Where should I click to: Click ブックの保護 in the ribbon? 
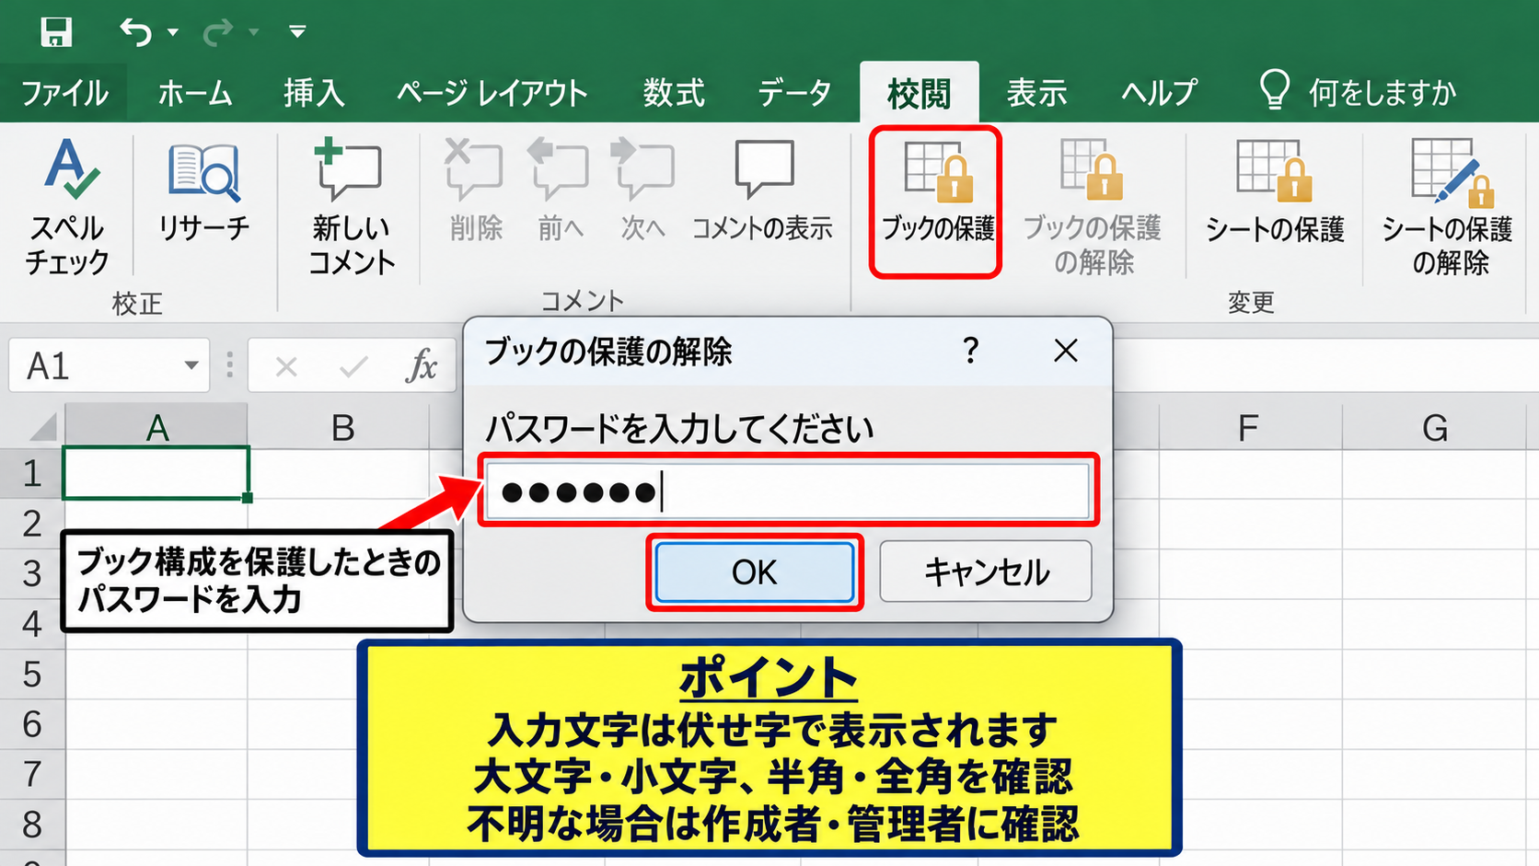tap(936, 202)
